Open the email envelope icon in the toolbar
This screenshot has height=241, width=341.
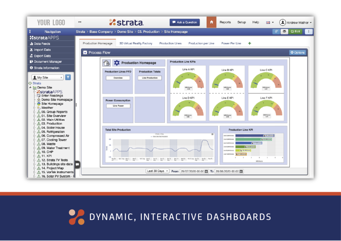pos(284,32)
